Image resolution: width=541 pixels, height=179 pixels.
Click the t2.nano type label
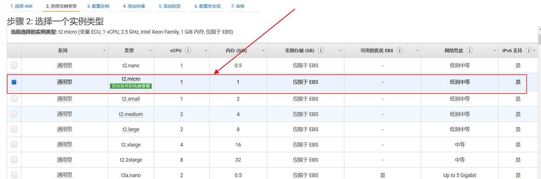click(x=131, y=65)
